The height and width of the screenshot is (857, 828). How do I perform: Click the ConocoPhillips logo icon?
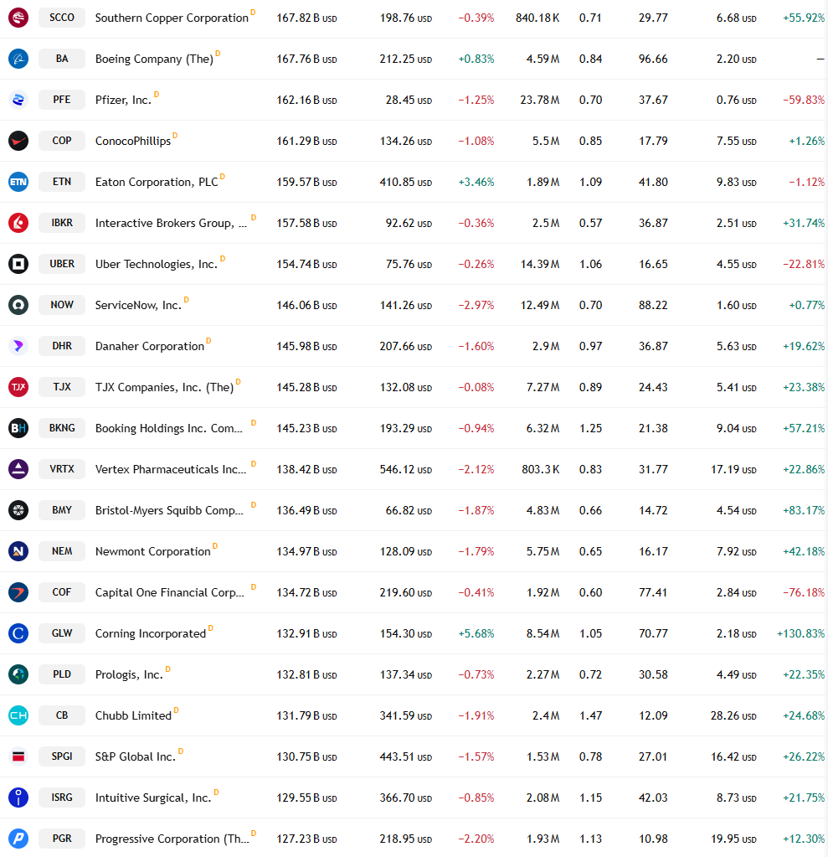[18, 141]
